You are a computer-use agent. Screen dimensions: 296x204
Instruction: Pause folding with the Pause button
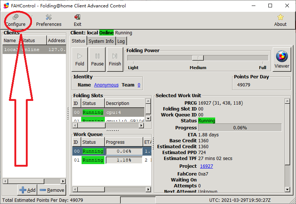tap(97, 59)
